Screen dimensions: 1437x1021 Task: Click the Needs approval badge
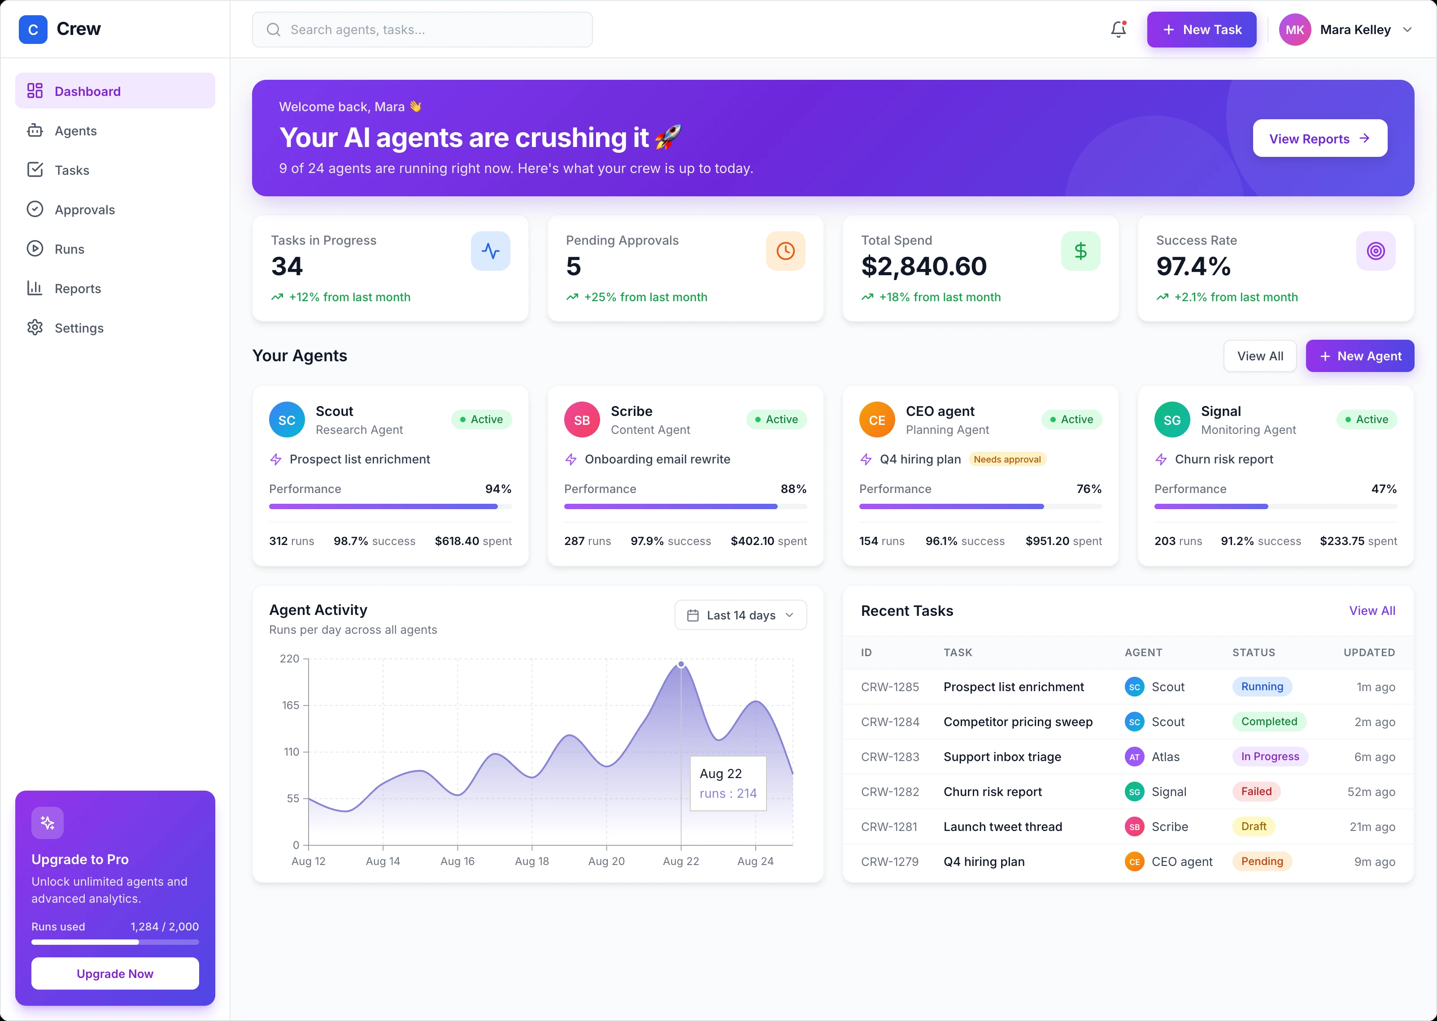(x=1006, y=459)
